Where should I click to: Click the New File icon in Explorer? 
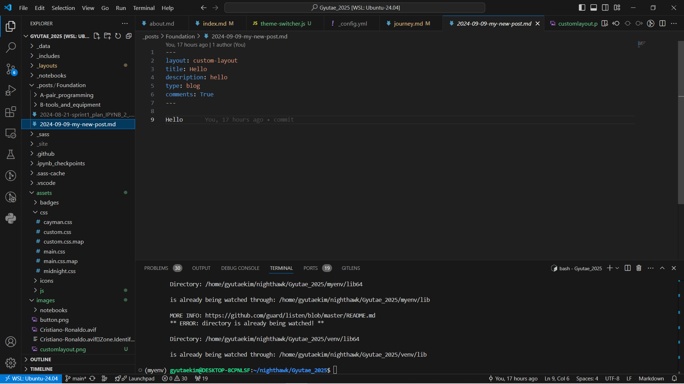click(x=97, y=36)
